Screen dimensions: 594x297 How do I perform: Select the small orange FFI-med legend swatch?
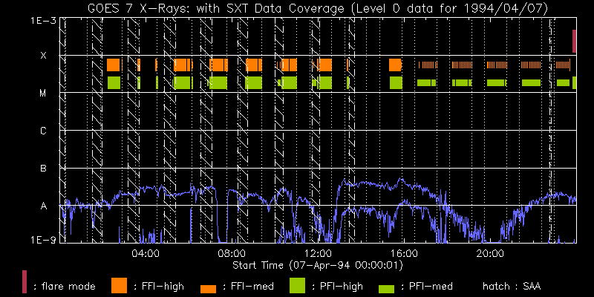(x=209, y=288)
